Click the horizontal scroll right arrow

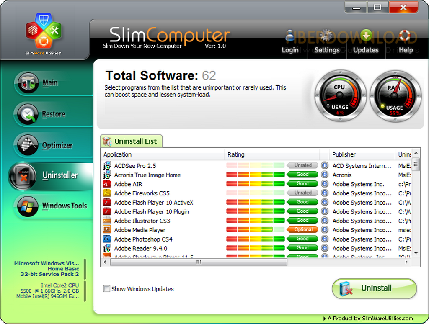pos(407,262)
